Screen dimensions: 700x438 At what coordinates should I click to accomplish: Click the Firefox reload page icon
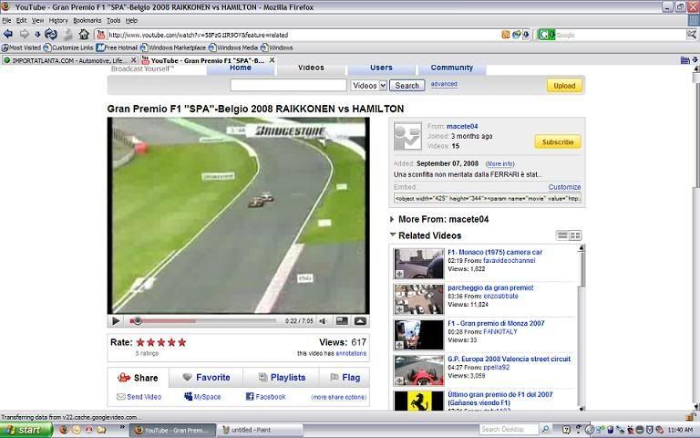coord(53,35)
